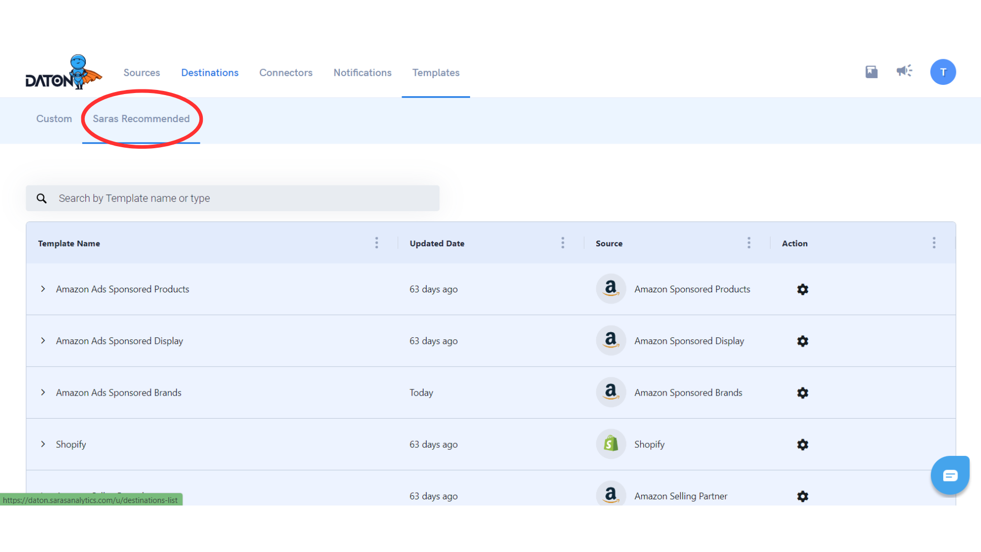Click gear icon for Amazon Ads Sponsored Products

click(803, 289)
